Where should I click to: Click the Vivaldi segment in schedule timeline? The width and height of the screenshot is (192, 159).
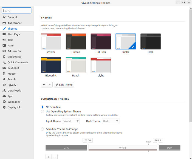(x=123, y=147)
